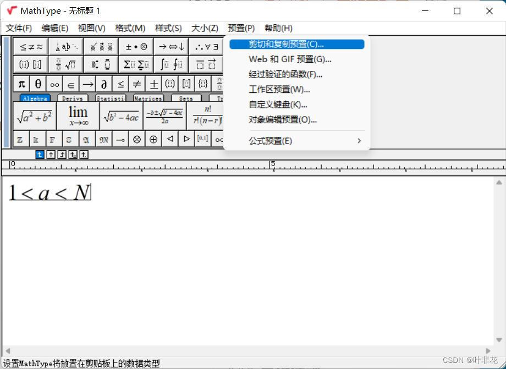
Task: Insert the infinity symbol
Action: (54, 84)
